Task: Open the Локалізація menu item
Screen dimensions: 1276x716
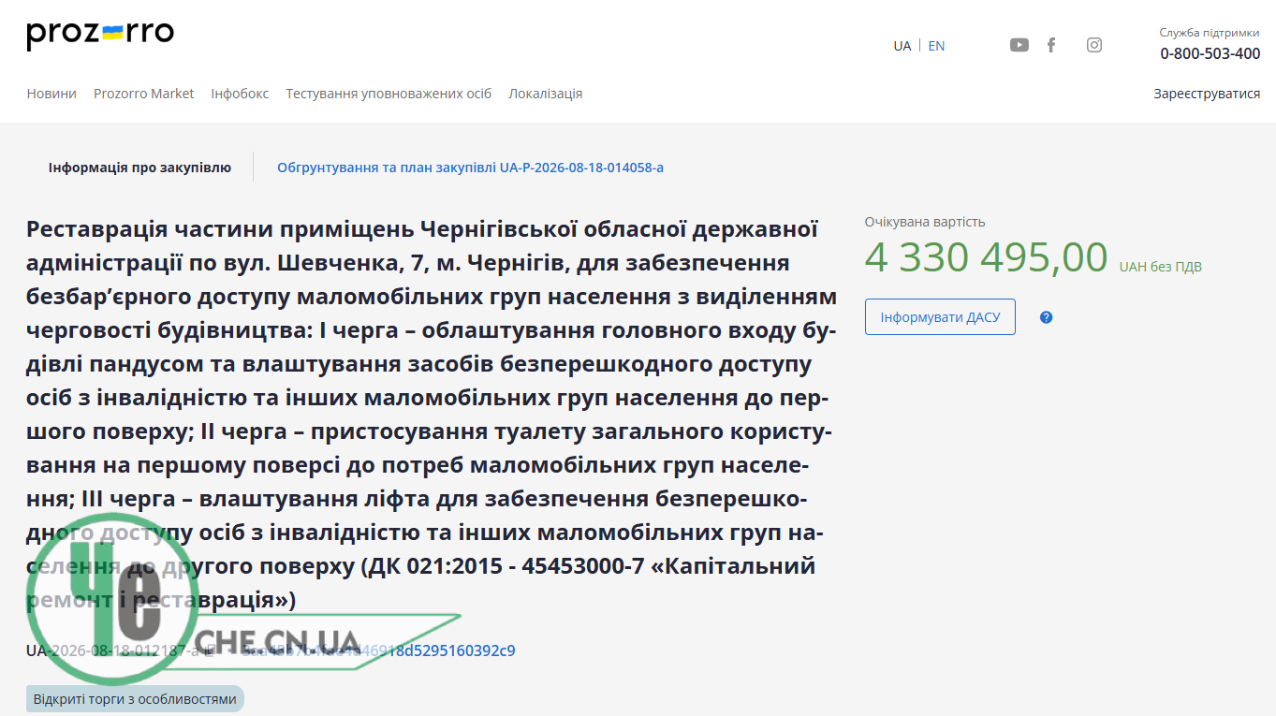Action: 546,94
